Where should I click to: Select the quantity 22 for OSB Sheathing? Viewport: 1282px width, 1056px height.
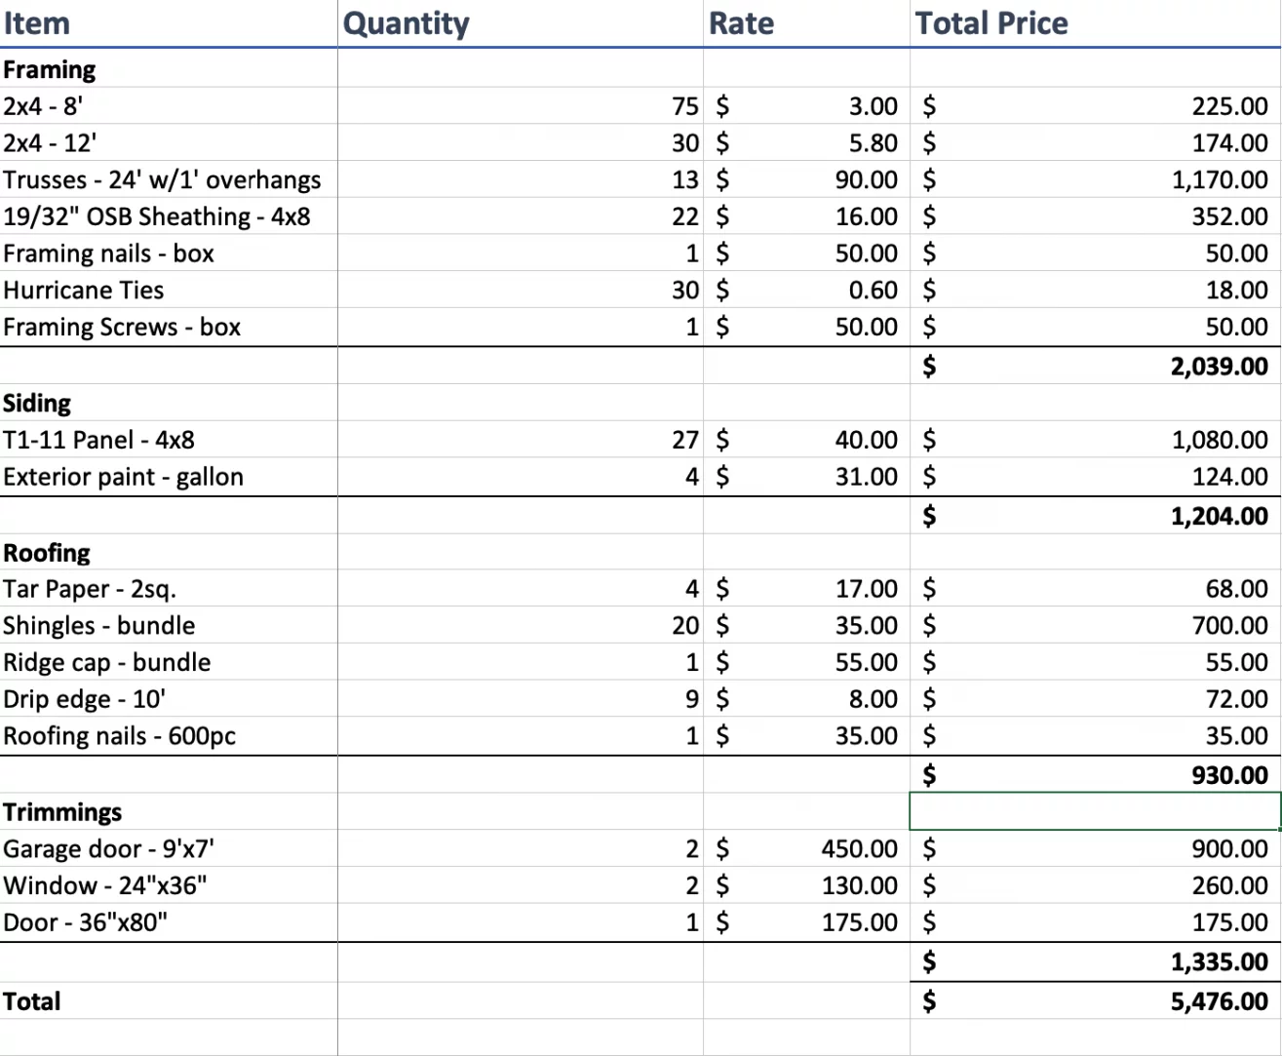point(521,216)
